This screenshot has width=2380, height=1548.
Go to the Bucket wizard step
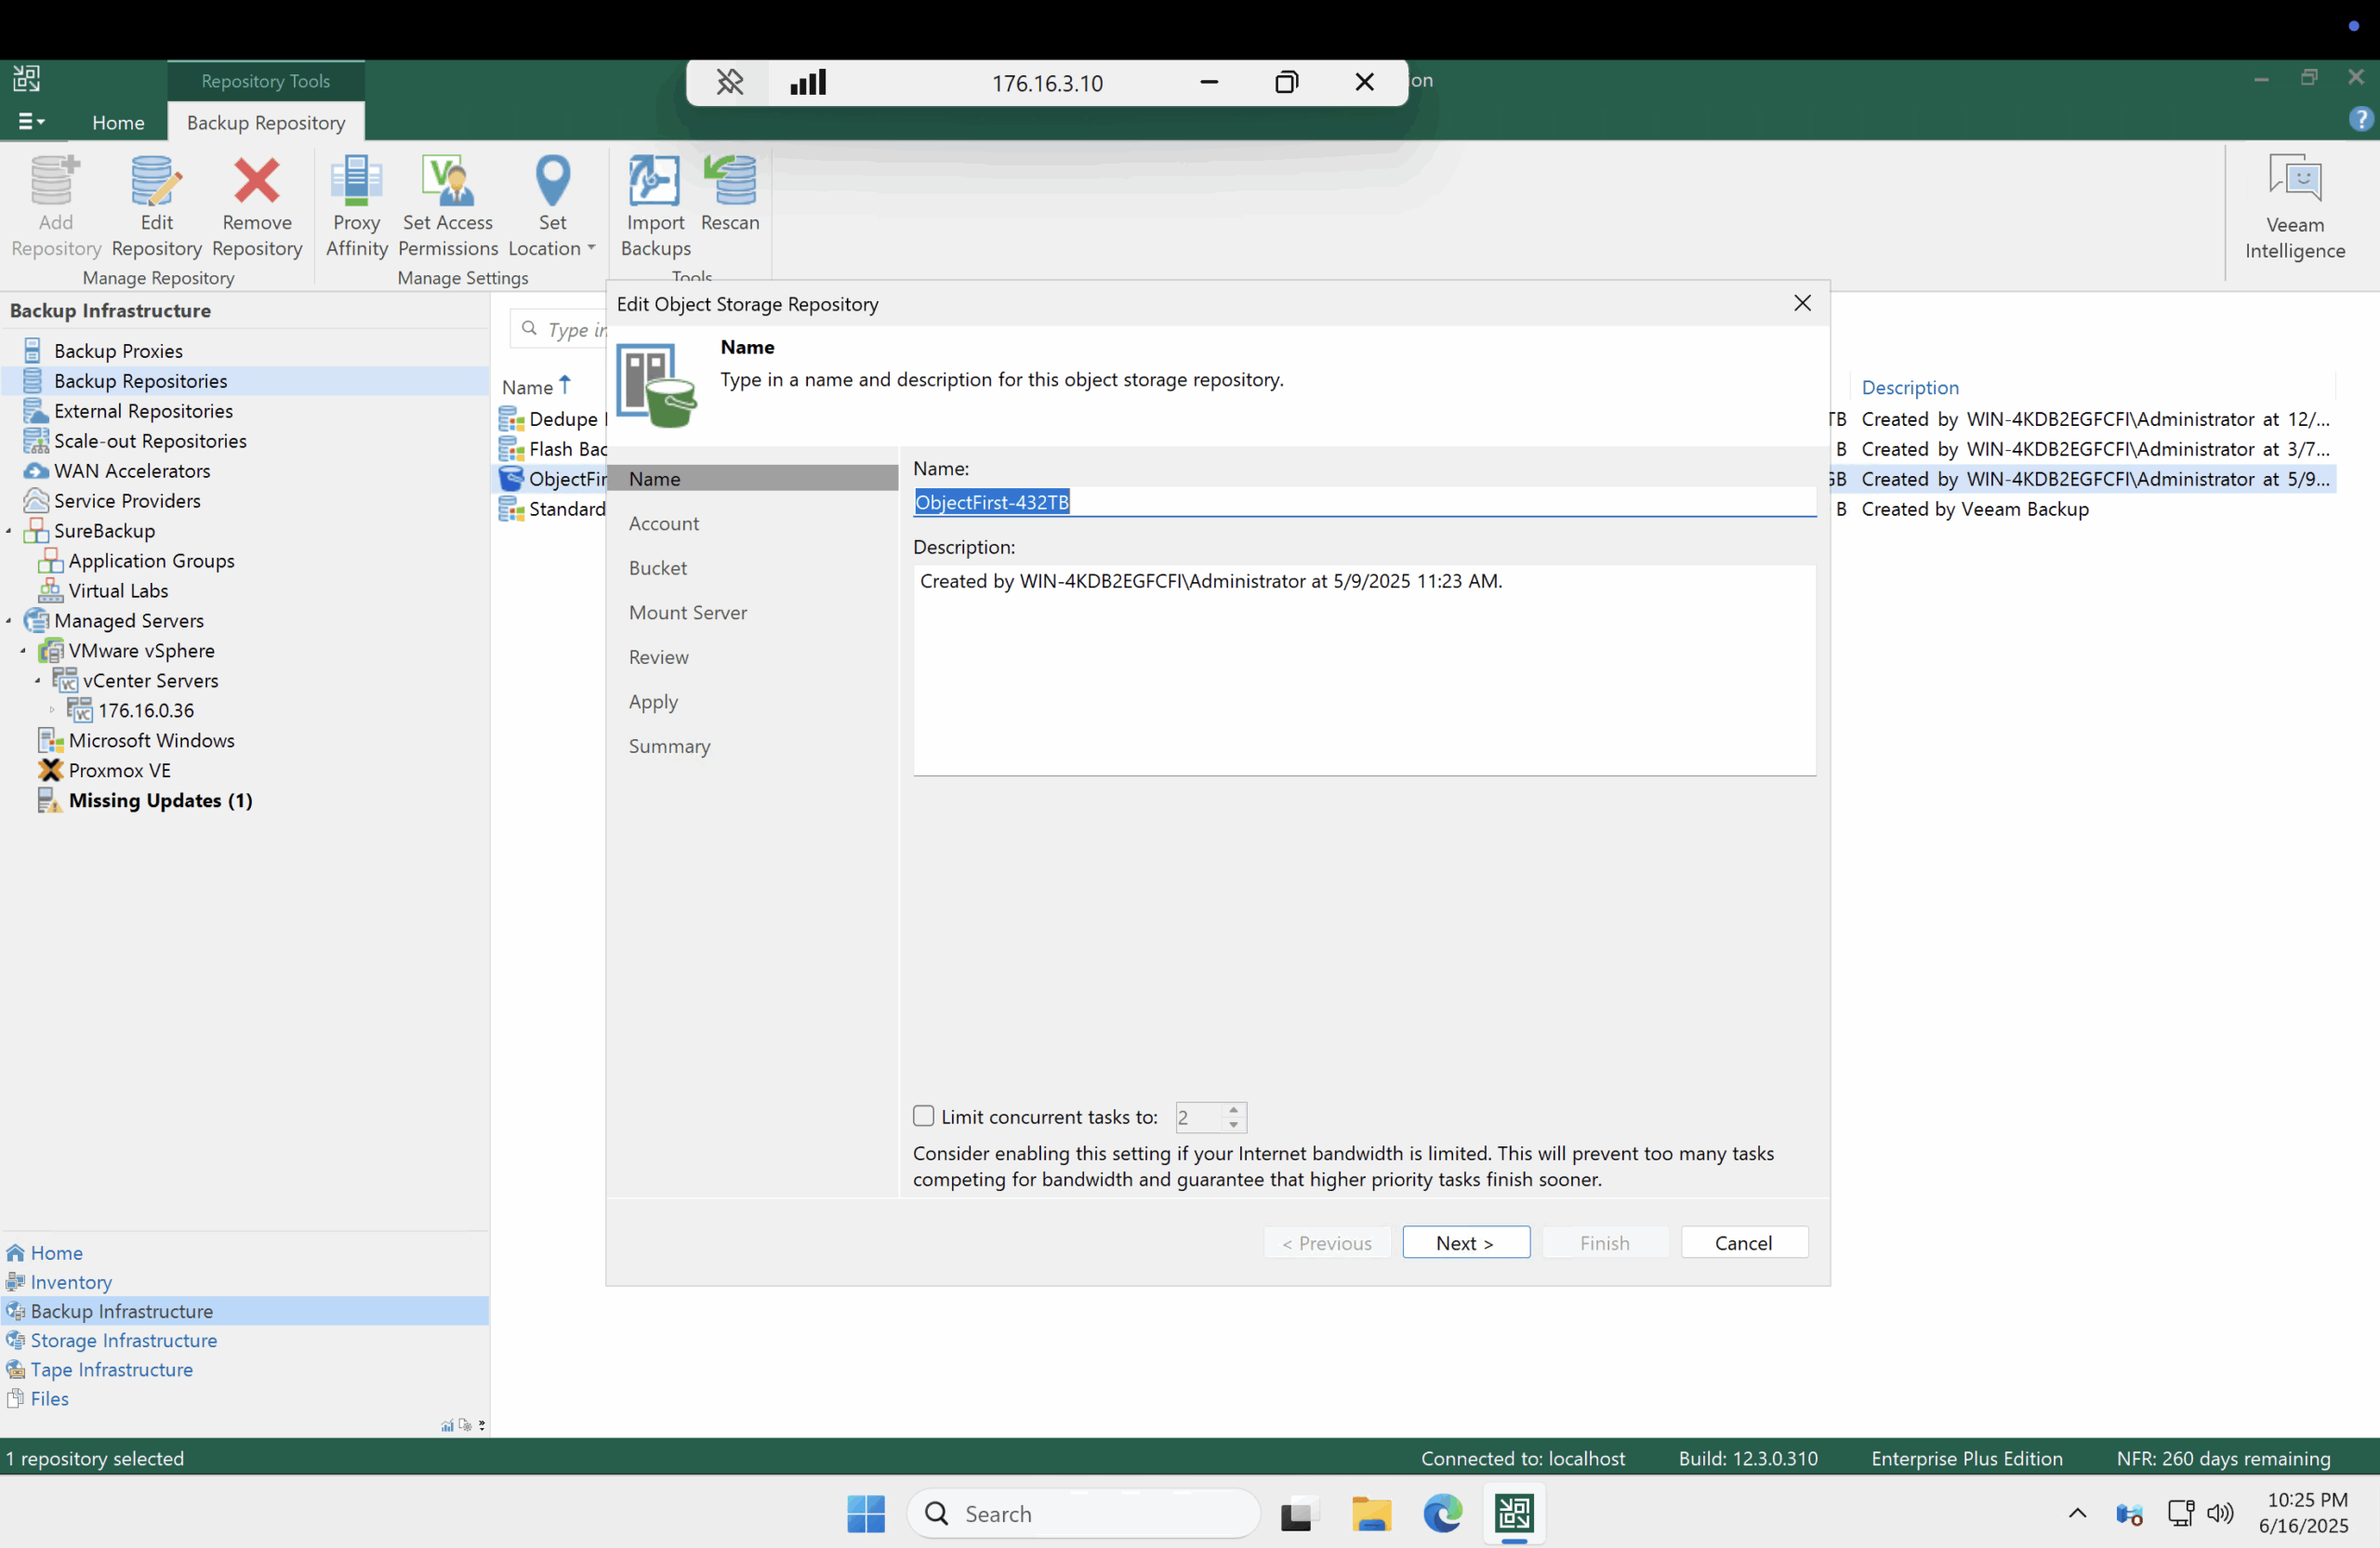click(x=658, y=567)
